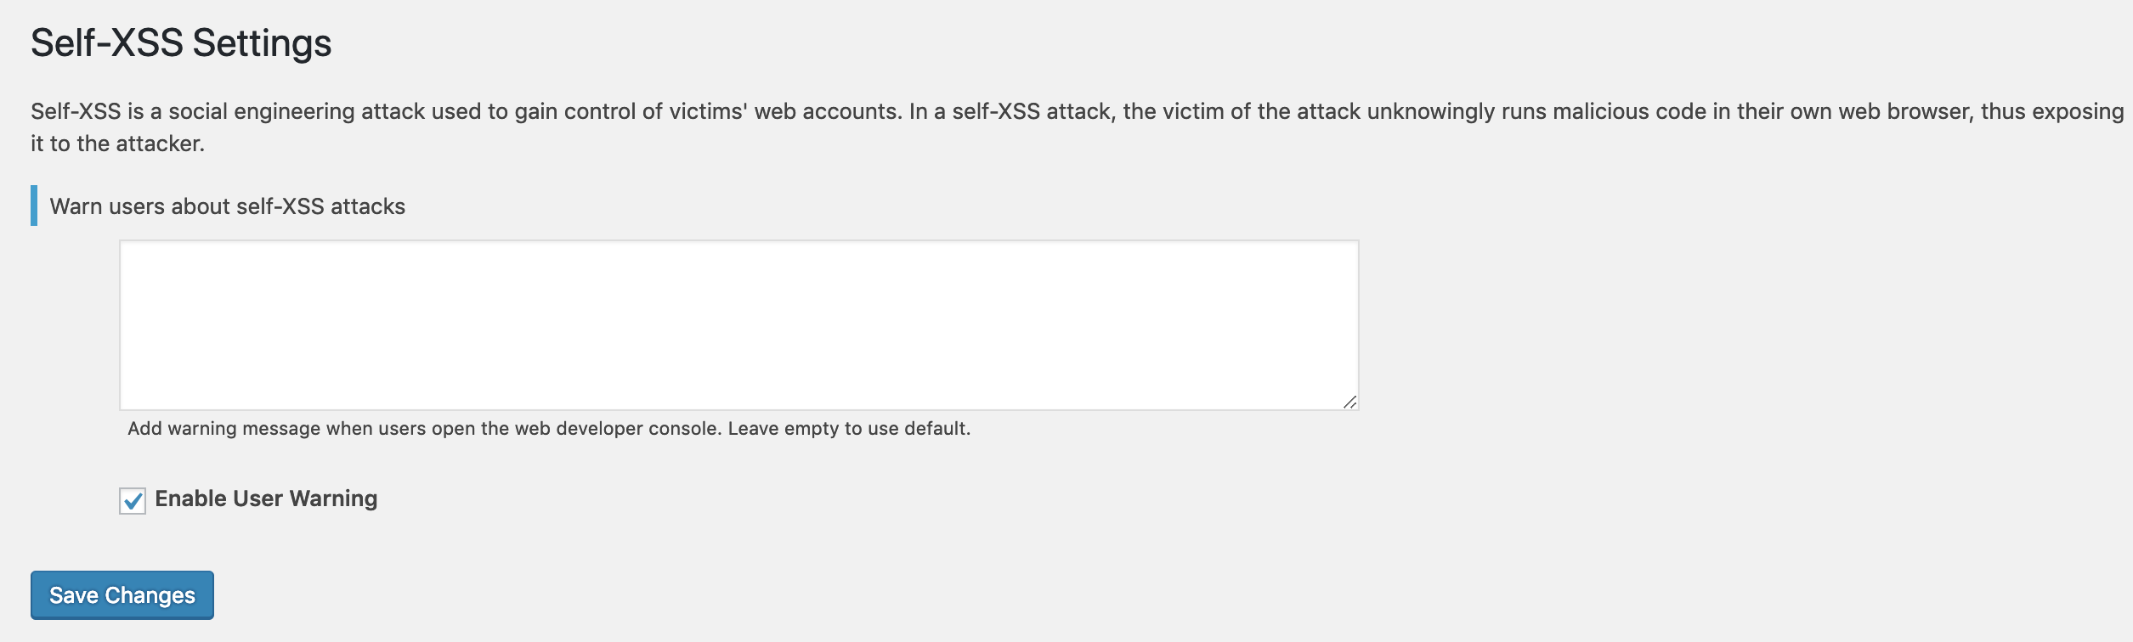Click the sentence "Leave empty to use default."
The image size is (2133, 642).
pyautogui.click(x=849, y=429)
